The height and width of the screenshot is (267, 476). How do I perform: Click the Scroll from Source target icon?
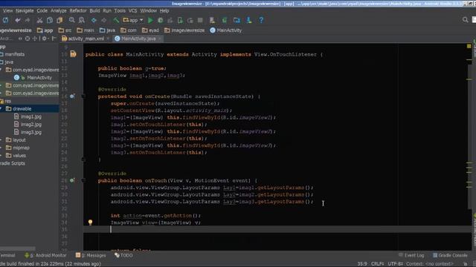click(28, 39)
